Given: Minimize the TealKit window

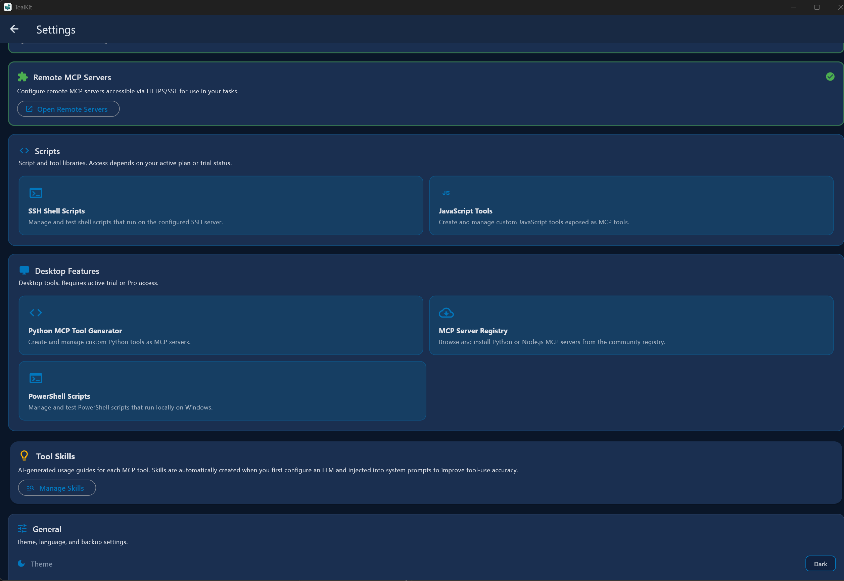Looking at the screenshot, I should tap(794, 7).
